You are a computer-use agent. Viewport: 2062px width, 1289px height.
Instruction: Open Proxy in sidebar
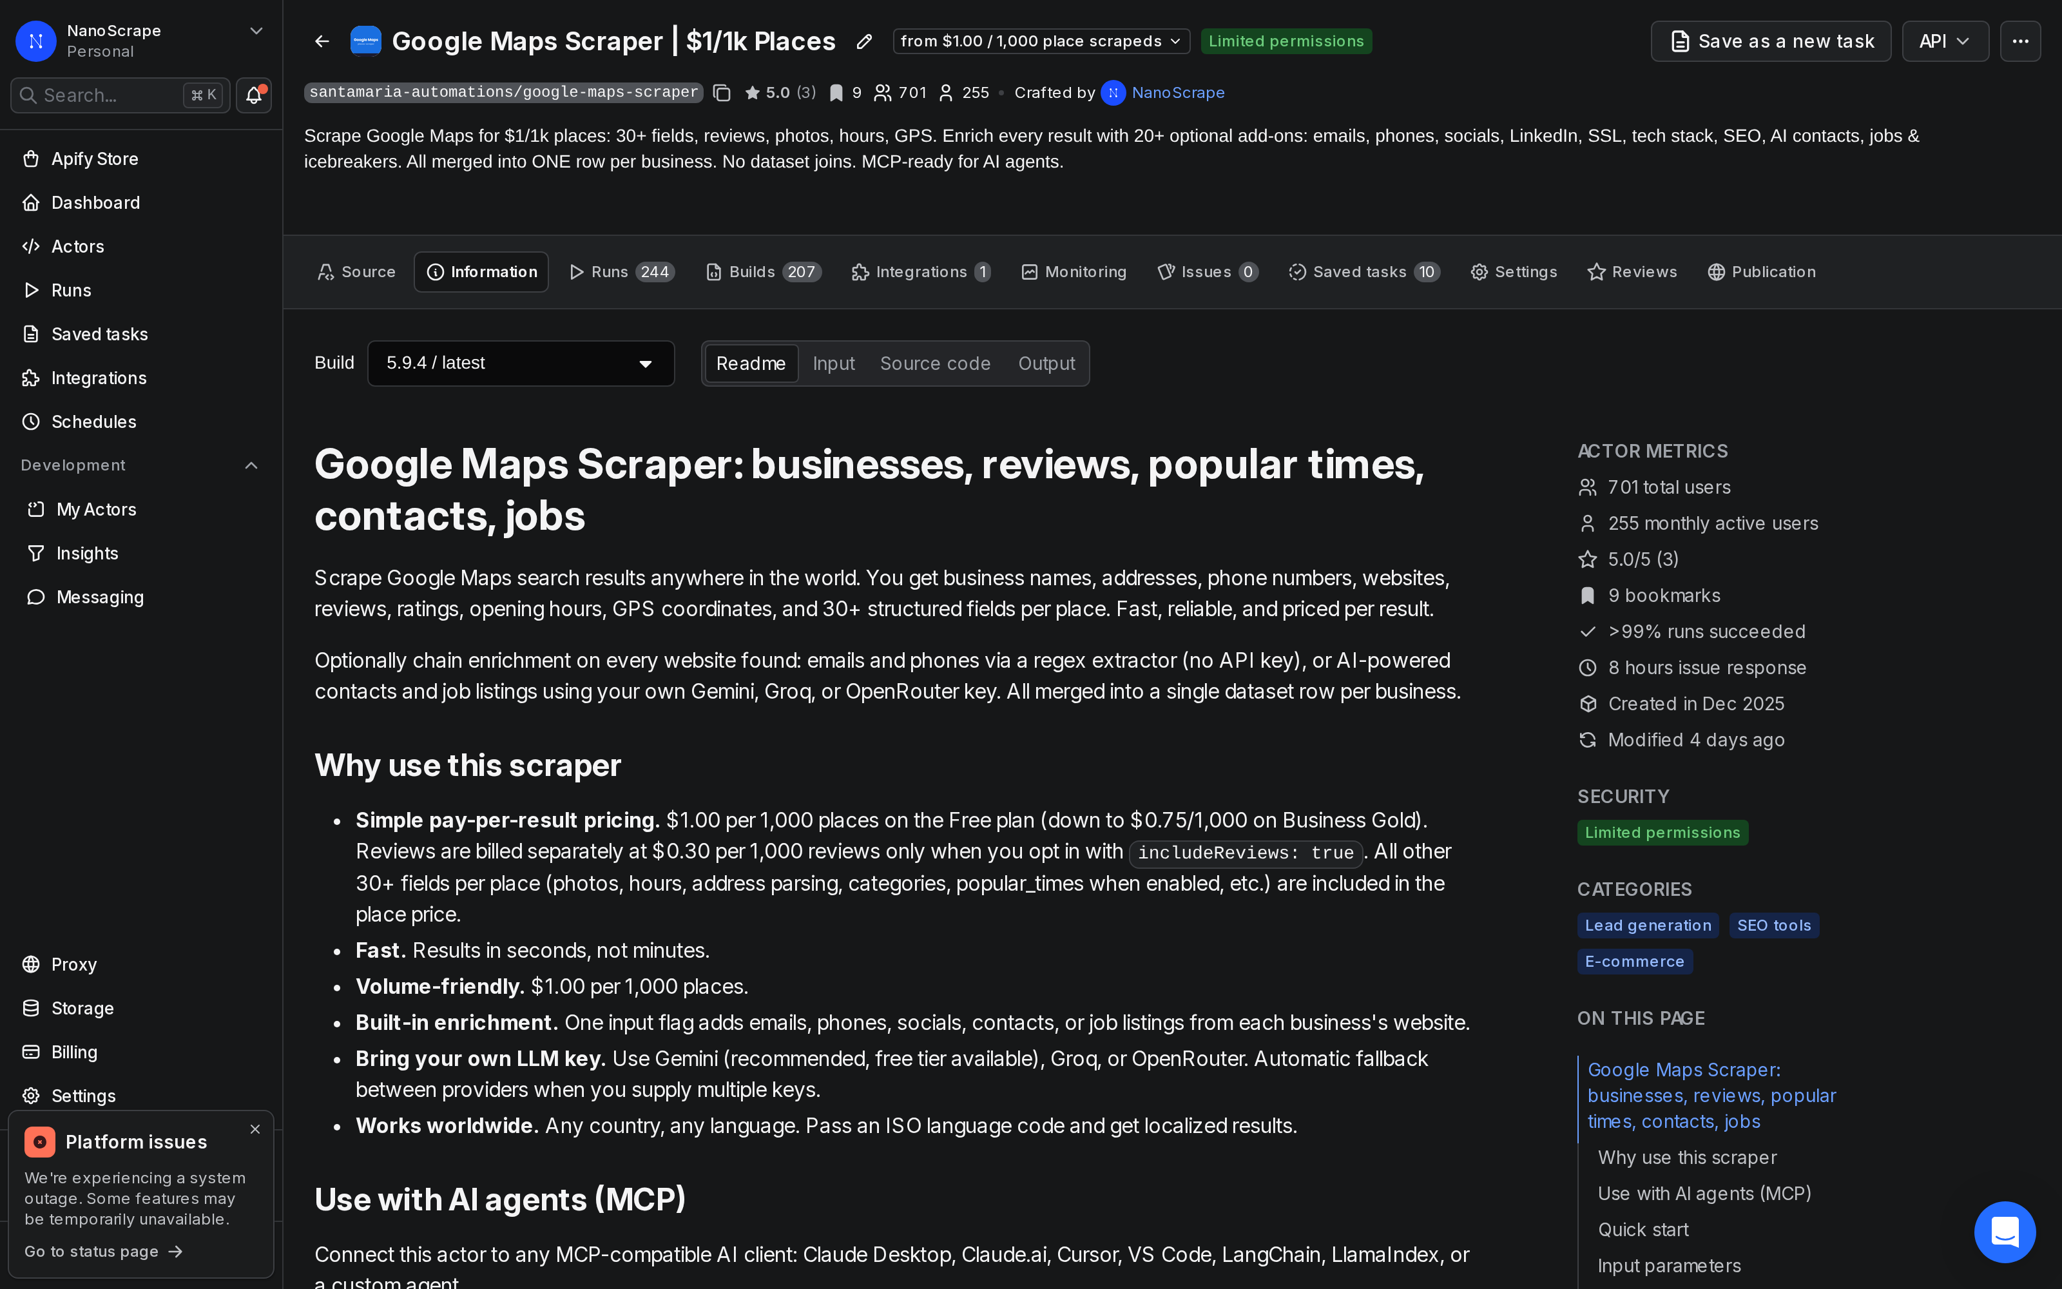(x=142, y=964)
